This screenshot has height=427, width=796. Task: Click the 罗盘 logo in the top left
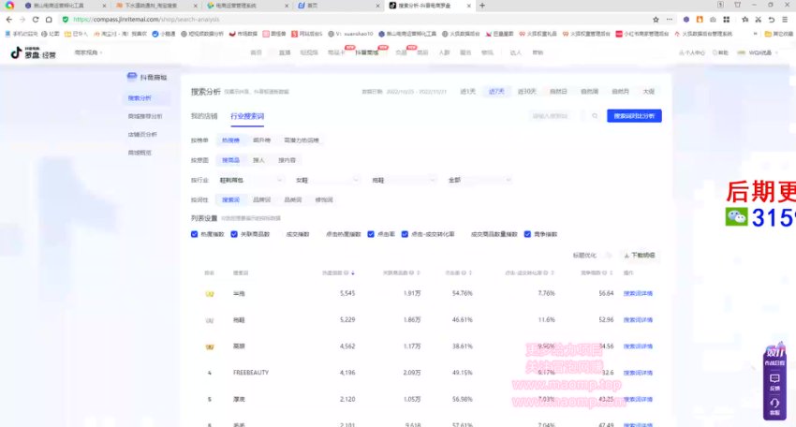(29, 53)
